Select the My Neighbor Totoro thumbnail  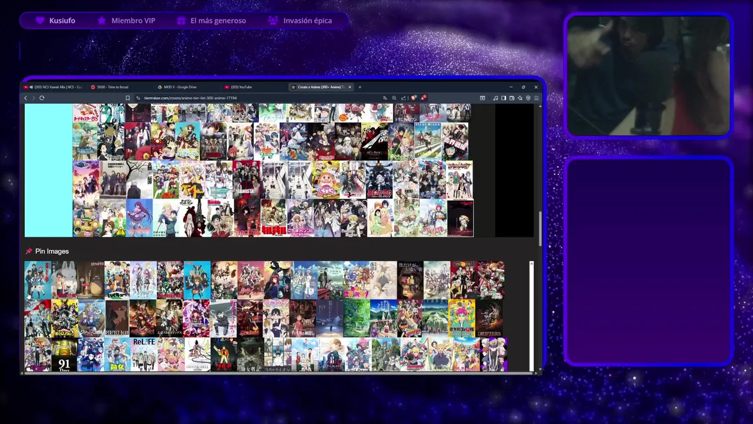pyautogui.click(x=91, y=280)
